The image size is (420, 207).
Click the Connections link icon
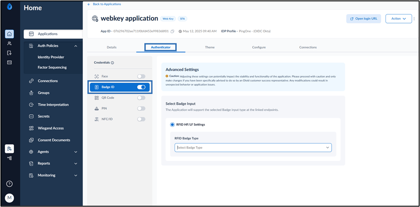pos(31,81)
